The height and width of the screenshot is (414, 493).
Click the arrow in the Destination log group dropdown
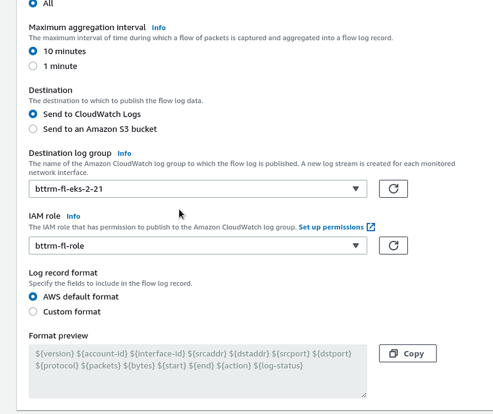coord(356,189)
